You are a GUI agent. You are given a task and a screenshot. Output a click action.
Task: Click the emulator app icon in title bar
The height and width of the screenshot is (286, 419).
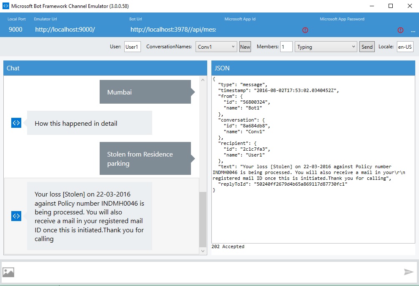5,6
